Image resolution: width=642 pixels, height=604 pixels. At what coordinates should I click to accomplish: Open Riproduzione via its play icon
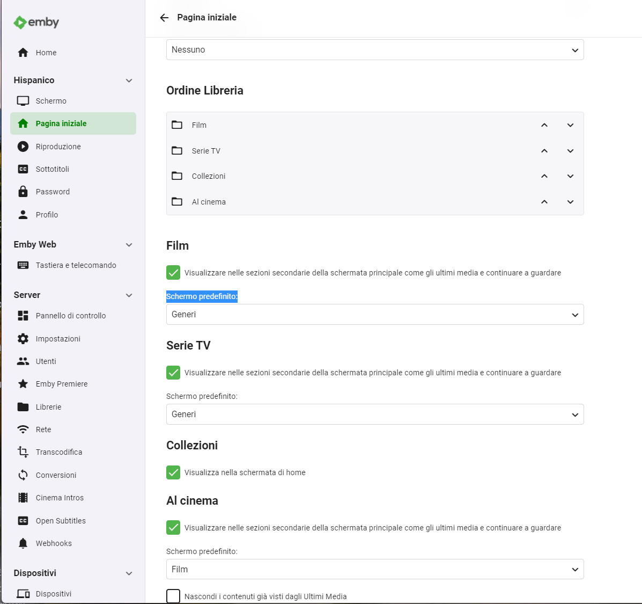coord(23,147)
